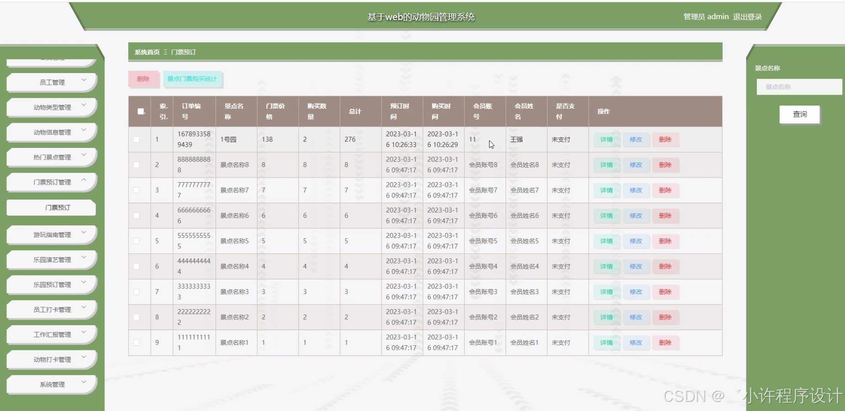Open 景点门票购买统计 statistics button
The image size is (845, 411).
point(192,79)
